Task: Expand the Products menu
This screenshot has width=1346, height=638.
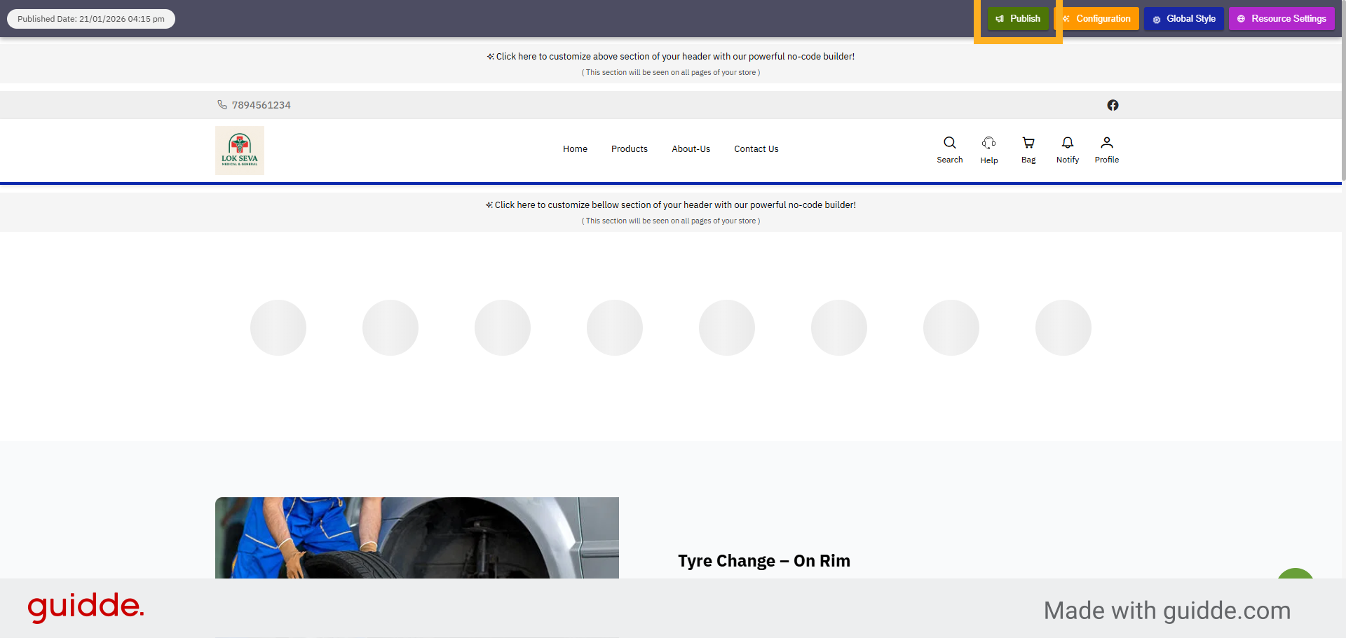Action: click(x=629, y=148)
